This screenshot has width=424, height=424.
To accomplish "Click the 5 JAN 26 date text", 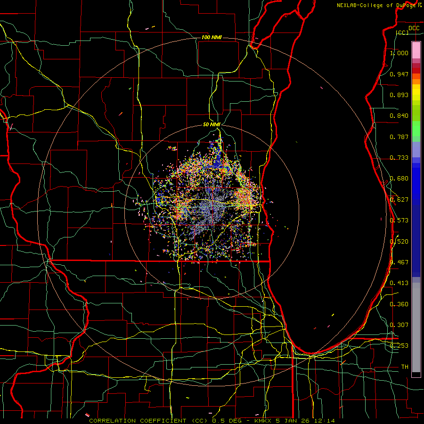I will point(292,421).
